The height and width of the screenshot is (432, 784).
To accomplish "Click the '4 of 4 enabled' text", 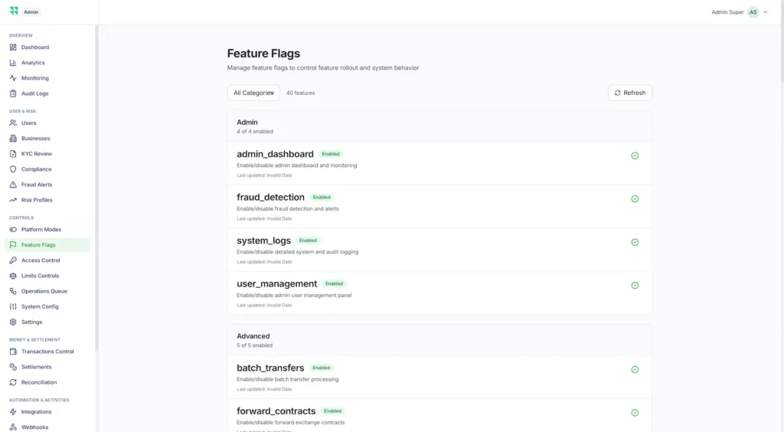I will [x=254, y=132].
